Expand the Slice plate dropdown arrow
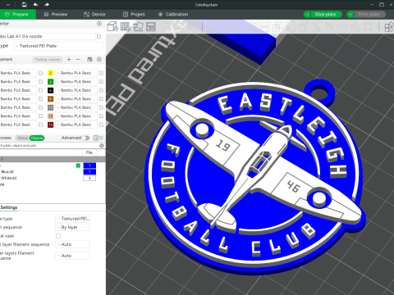 click(x=307, y=15)
